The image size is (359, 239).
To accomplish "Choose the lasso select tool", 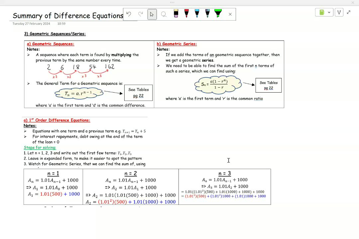I will tap(164, 14).
